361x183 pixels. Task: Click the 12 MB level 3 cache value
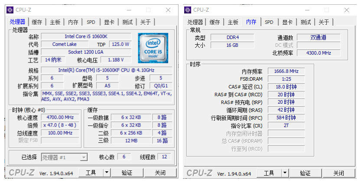[131, 141]
